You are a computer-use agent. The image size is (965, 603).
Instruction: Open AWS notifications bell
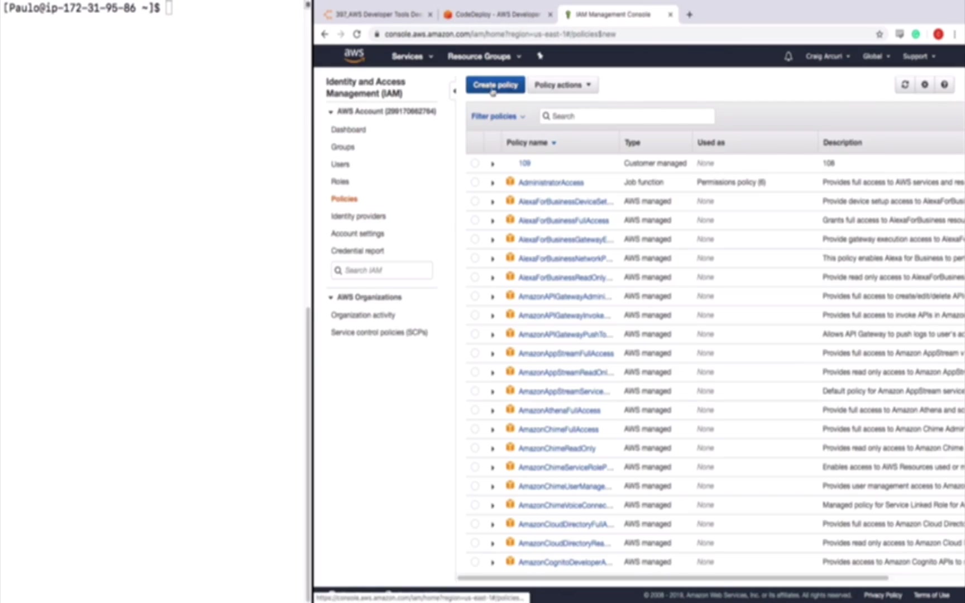[788, 56]
